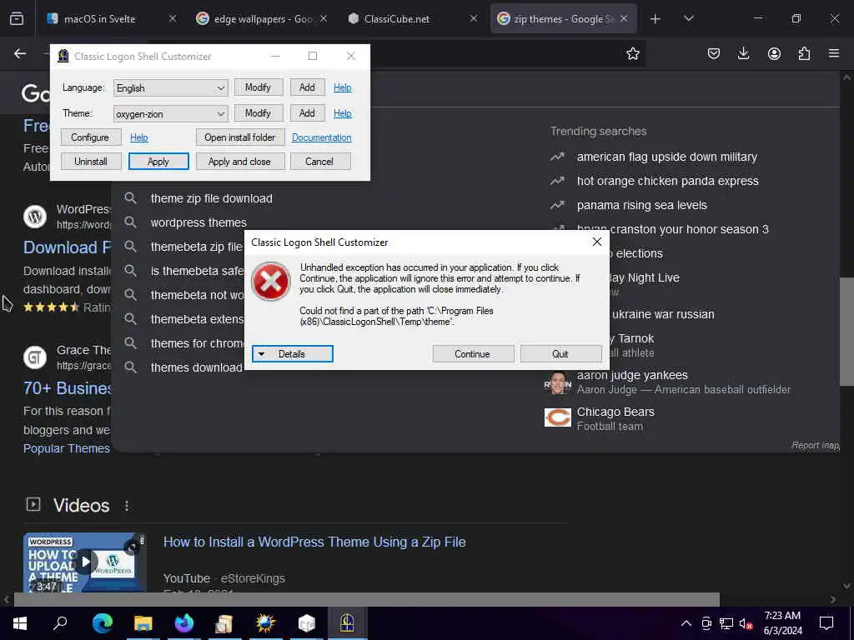Select suggestion theme zip file download
854x640 pixels.
click(211, 198)
